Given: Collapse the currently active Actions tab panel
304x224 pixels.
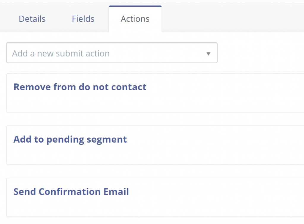Looking at the screenshot, I should [135, 19].
